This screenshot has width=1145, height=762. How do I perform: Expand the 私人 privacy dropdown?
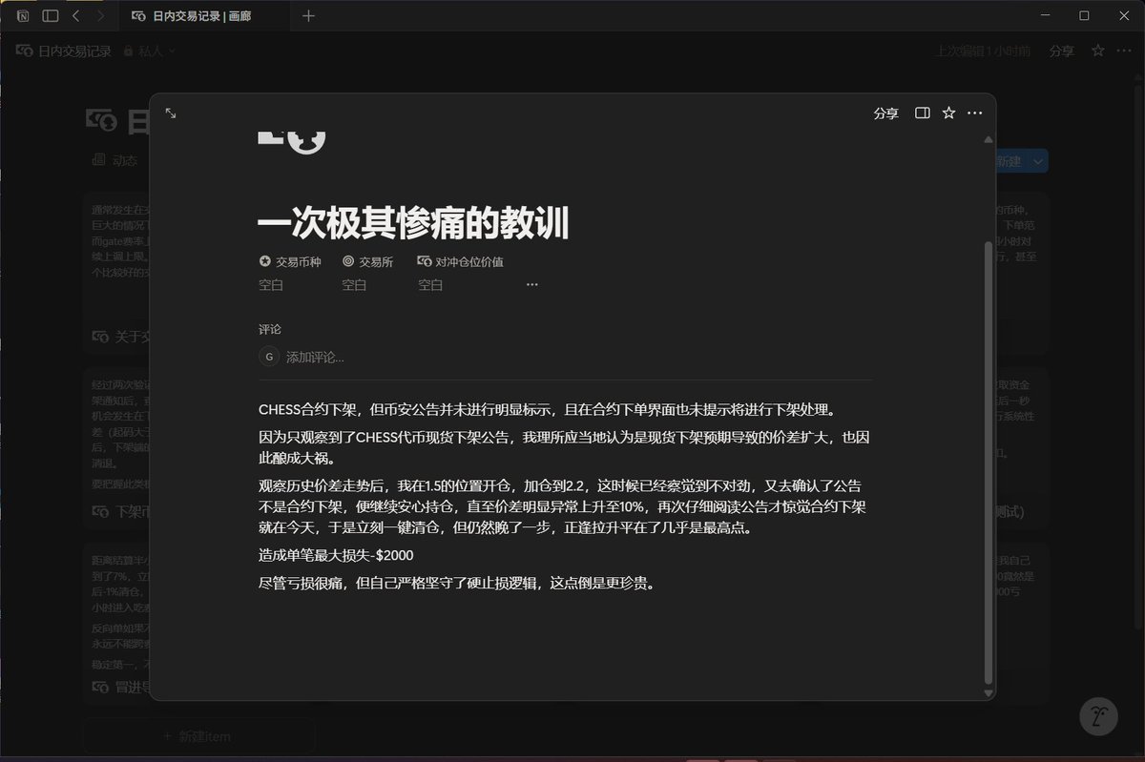[151, 51]
